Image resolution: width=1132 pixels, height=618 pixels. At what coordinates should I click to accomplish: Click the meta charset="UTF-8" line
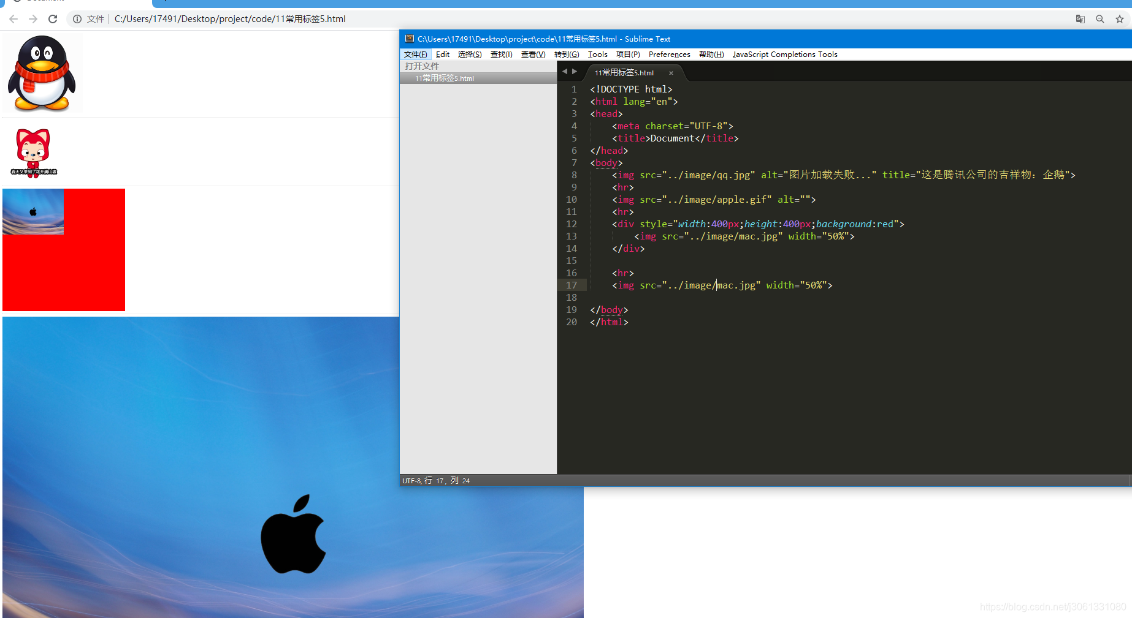click(x=673, y=126)
